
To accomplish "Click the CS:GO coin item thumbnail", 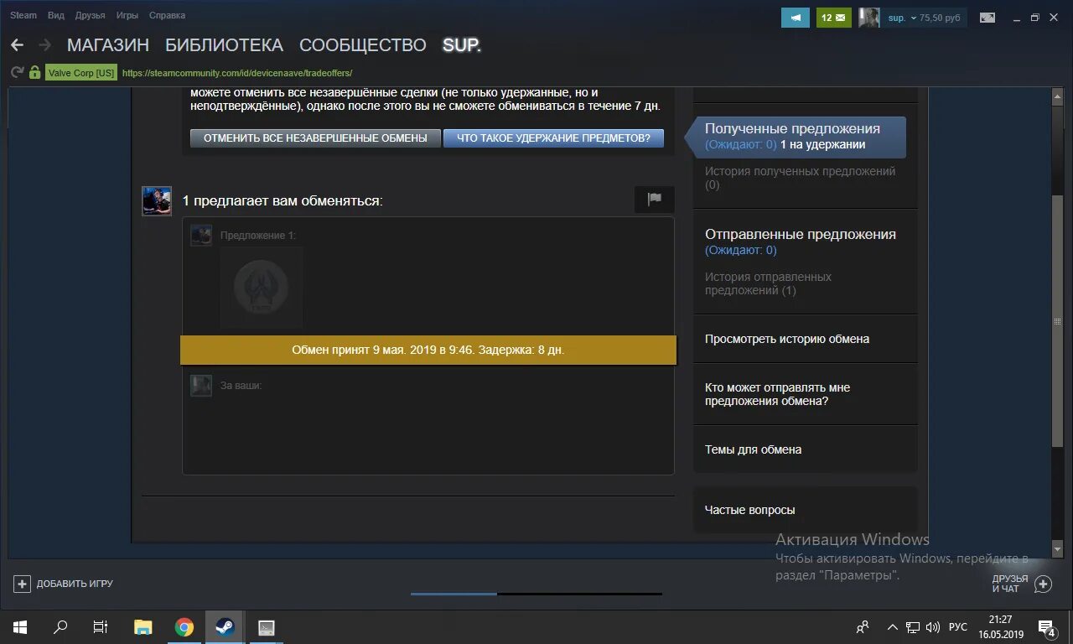I will click(x=262, y=288).
